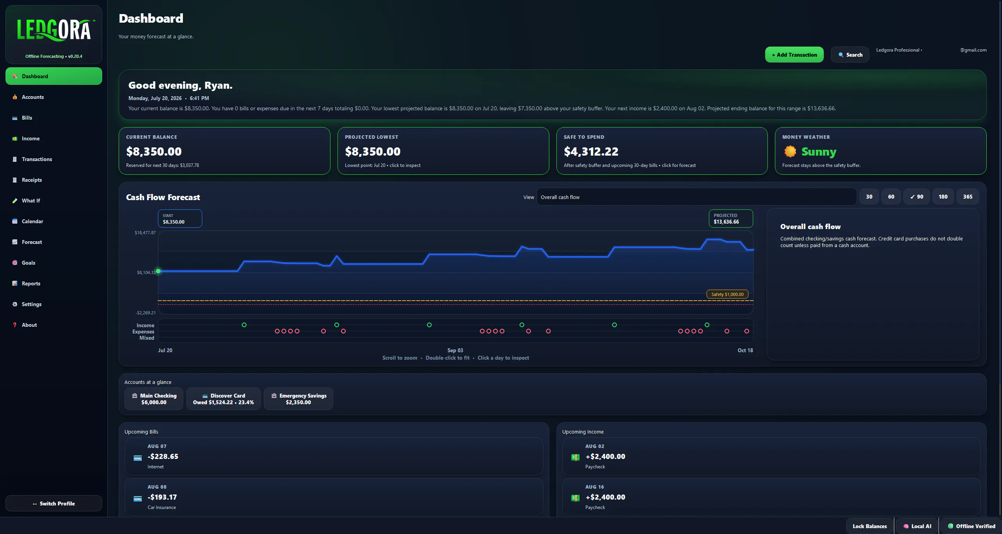
Task: Click the Receipts icon in sidebar
Action: [15, 180]
